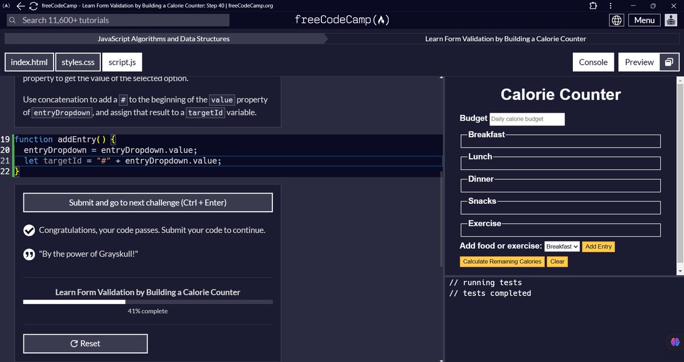Viewport: 684px width, 362px height.
Task: Switch to the index.html tab
Action: click(29, 61)
